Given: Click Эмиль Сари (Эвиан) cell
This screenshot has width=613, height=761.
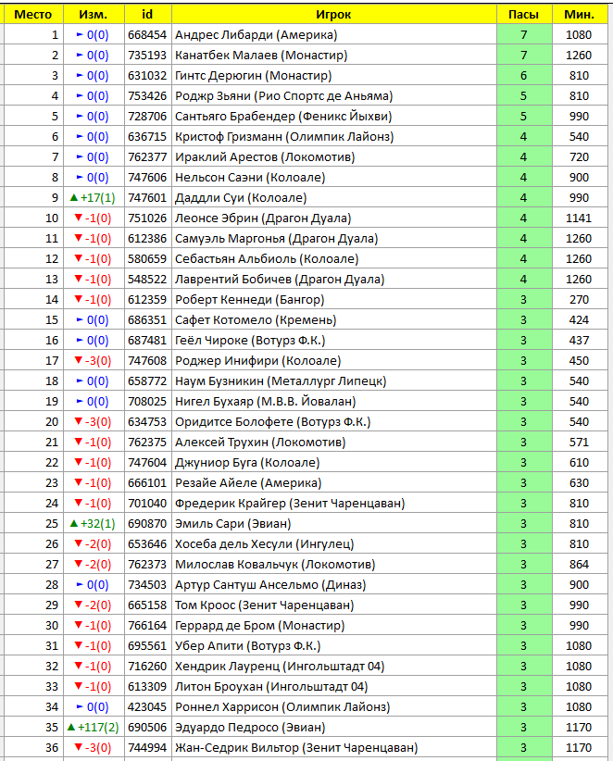Looking at the screenshot, I should (x=334, y=524).
